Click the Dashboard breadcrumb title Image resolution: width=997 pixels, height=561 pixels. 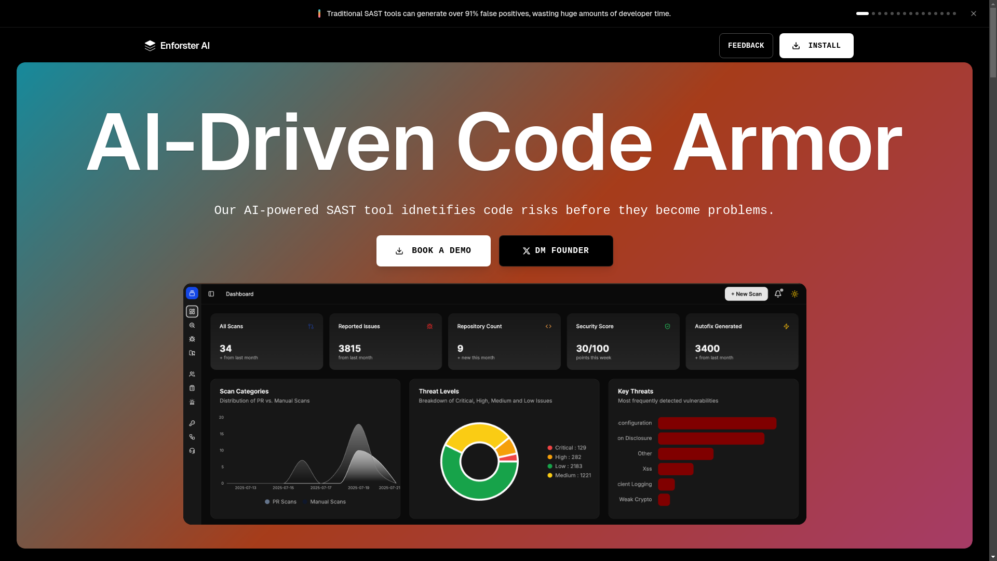[x=239, y=294]
